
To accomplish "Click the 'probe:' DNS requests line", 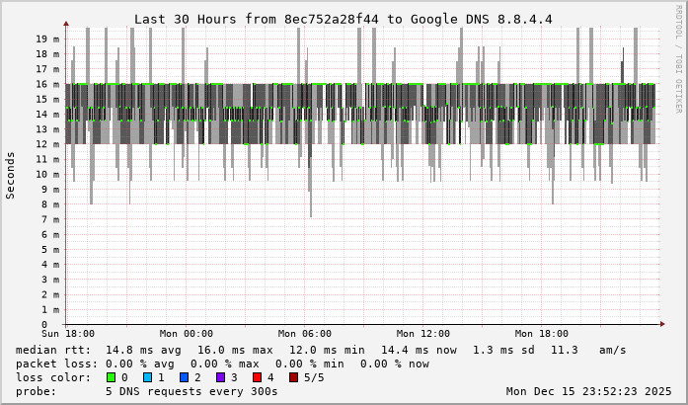I will 147,391.
